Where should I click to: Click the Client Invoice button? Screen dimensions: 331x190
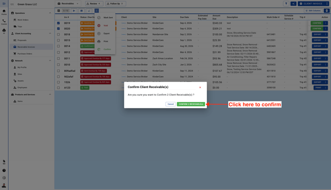(x=311, y=3)
